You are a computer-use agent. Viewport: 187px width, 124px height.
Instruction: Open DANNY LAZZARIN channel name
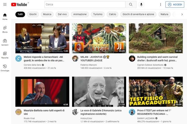click(146, 118)
